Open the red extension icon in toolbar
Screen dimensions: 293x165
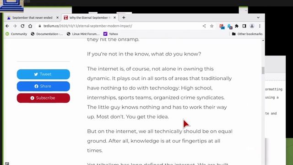[x=222, y=27]
